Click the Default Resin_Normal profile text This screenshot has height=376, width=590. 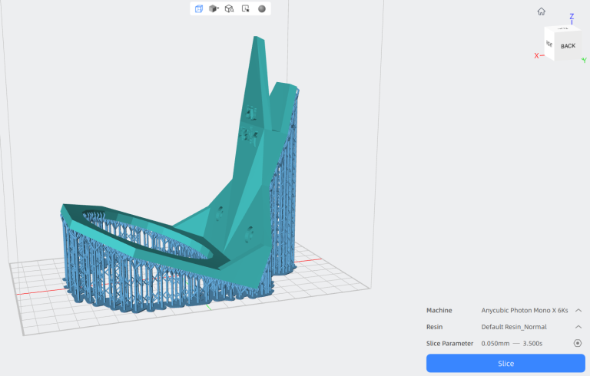click(x=514, y=327)
